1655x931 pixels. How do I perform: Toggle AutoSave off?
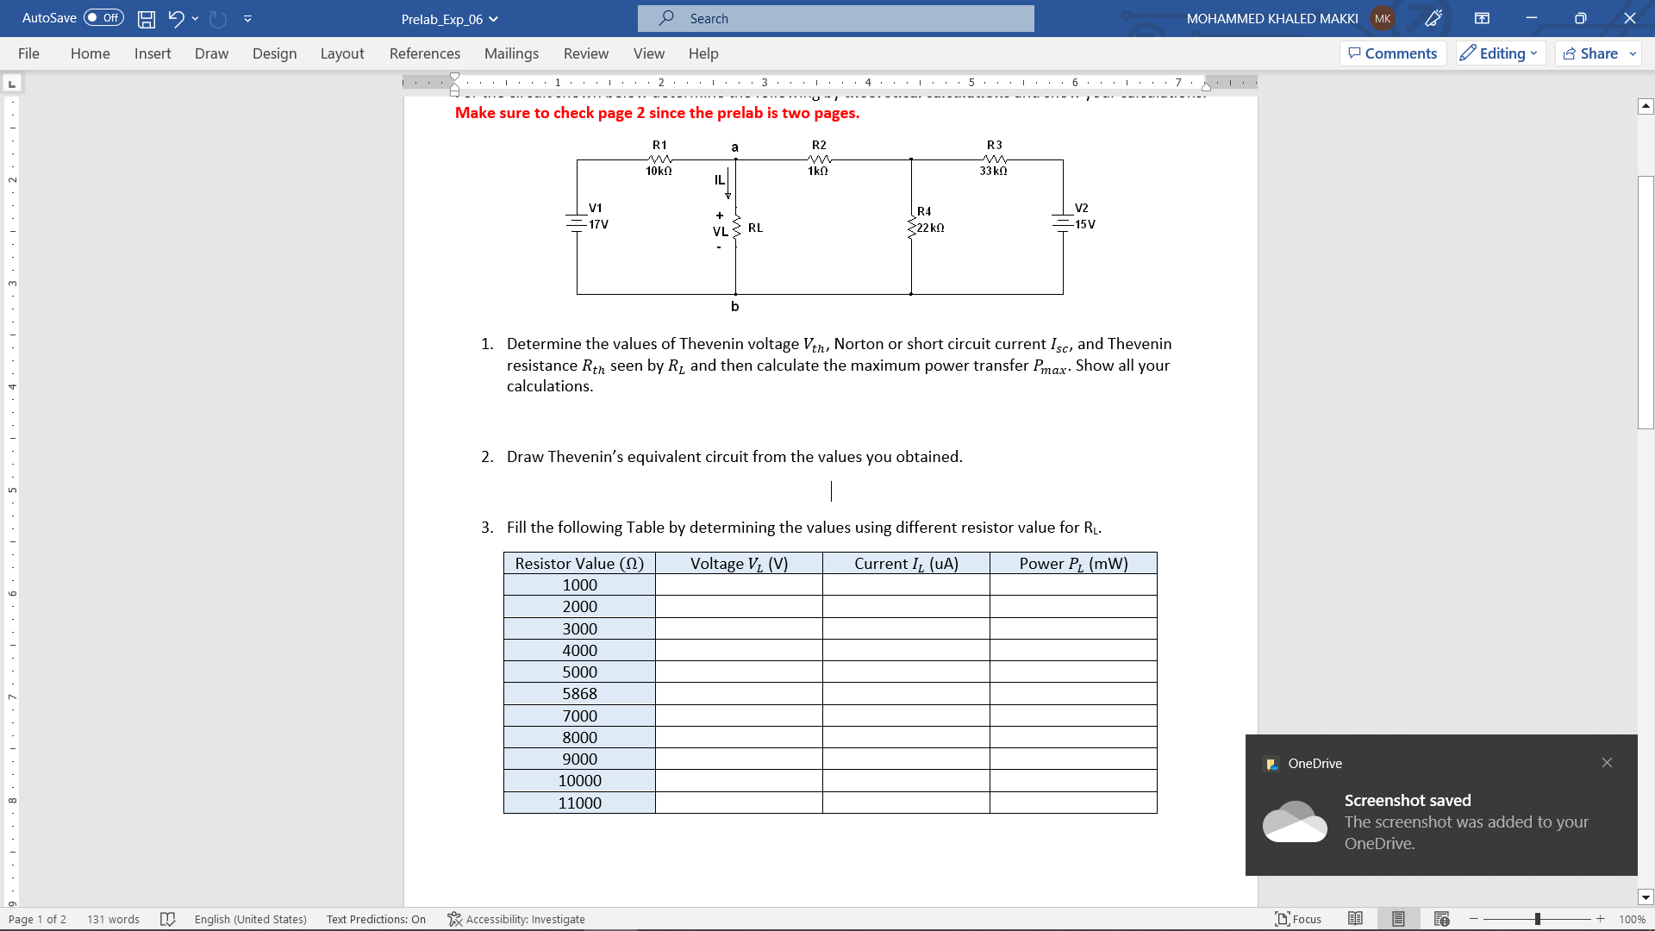[102, 18]
